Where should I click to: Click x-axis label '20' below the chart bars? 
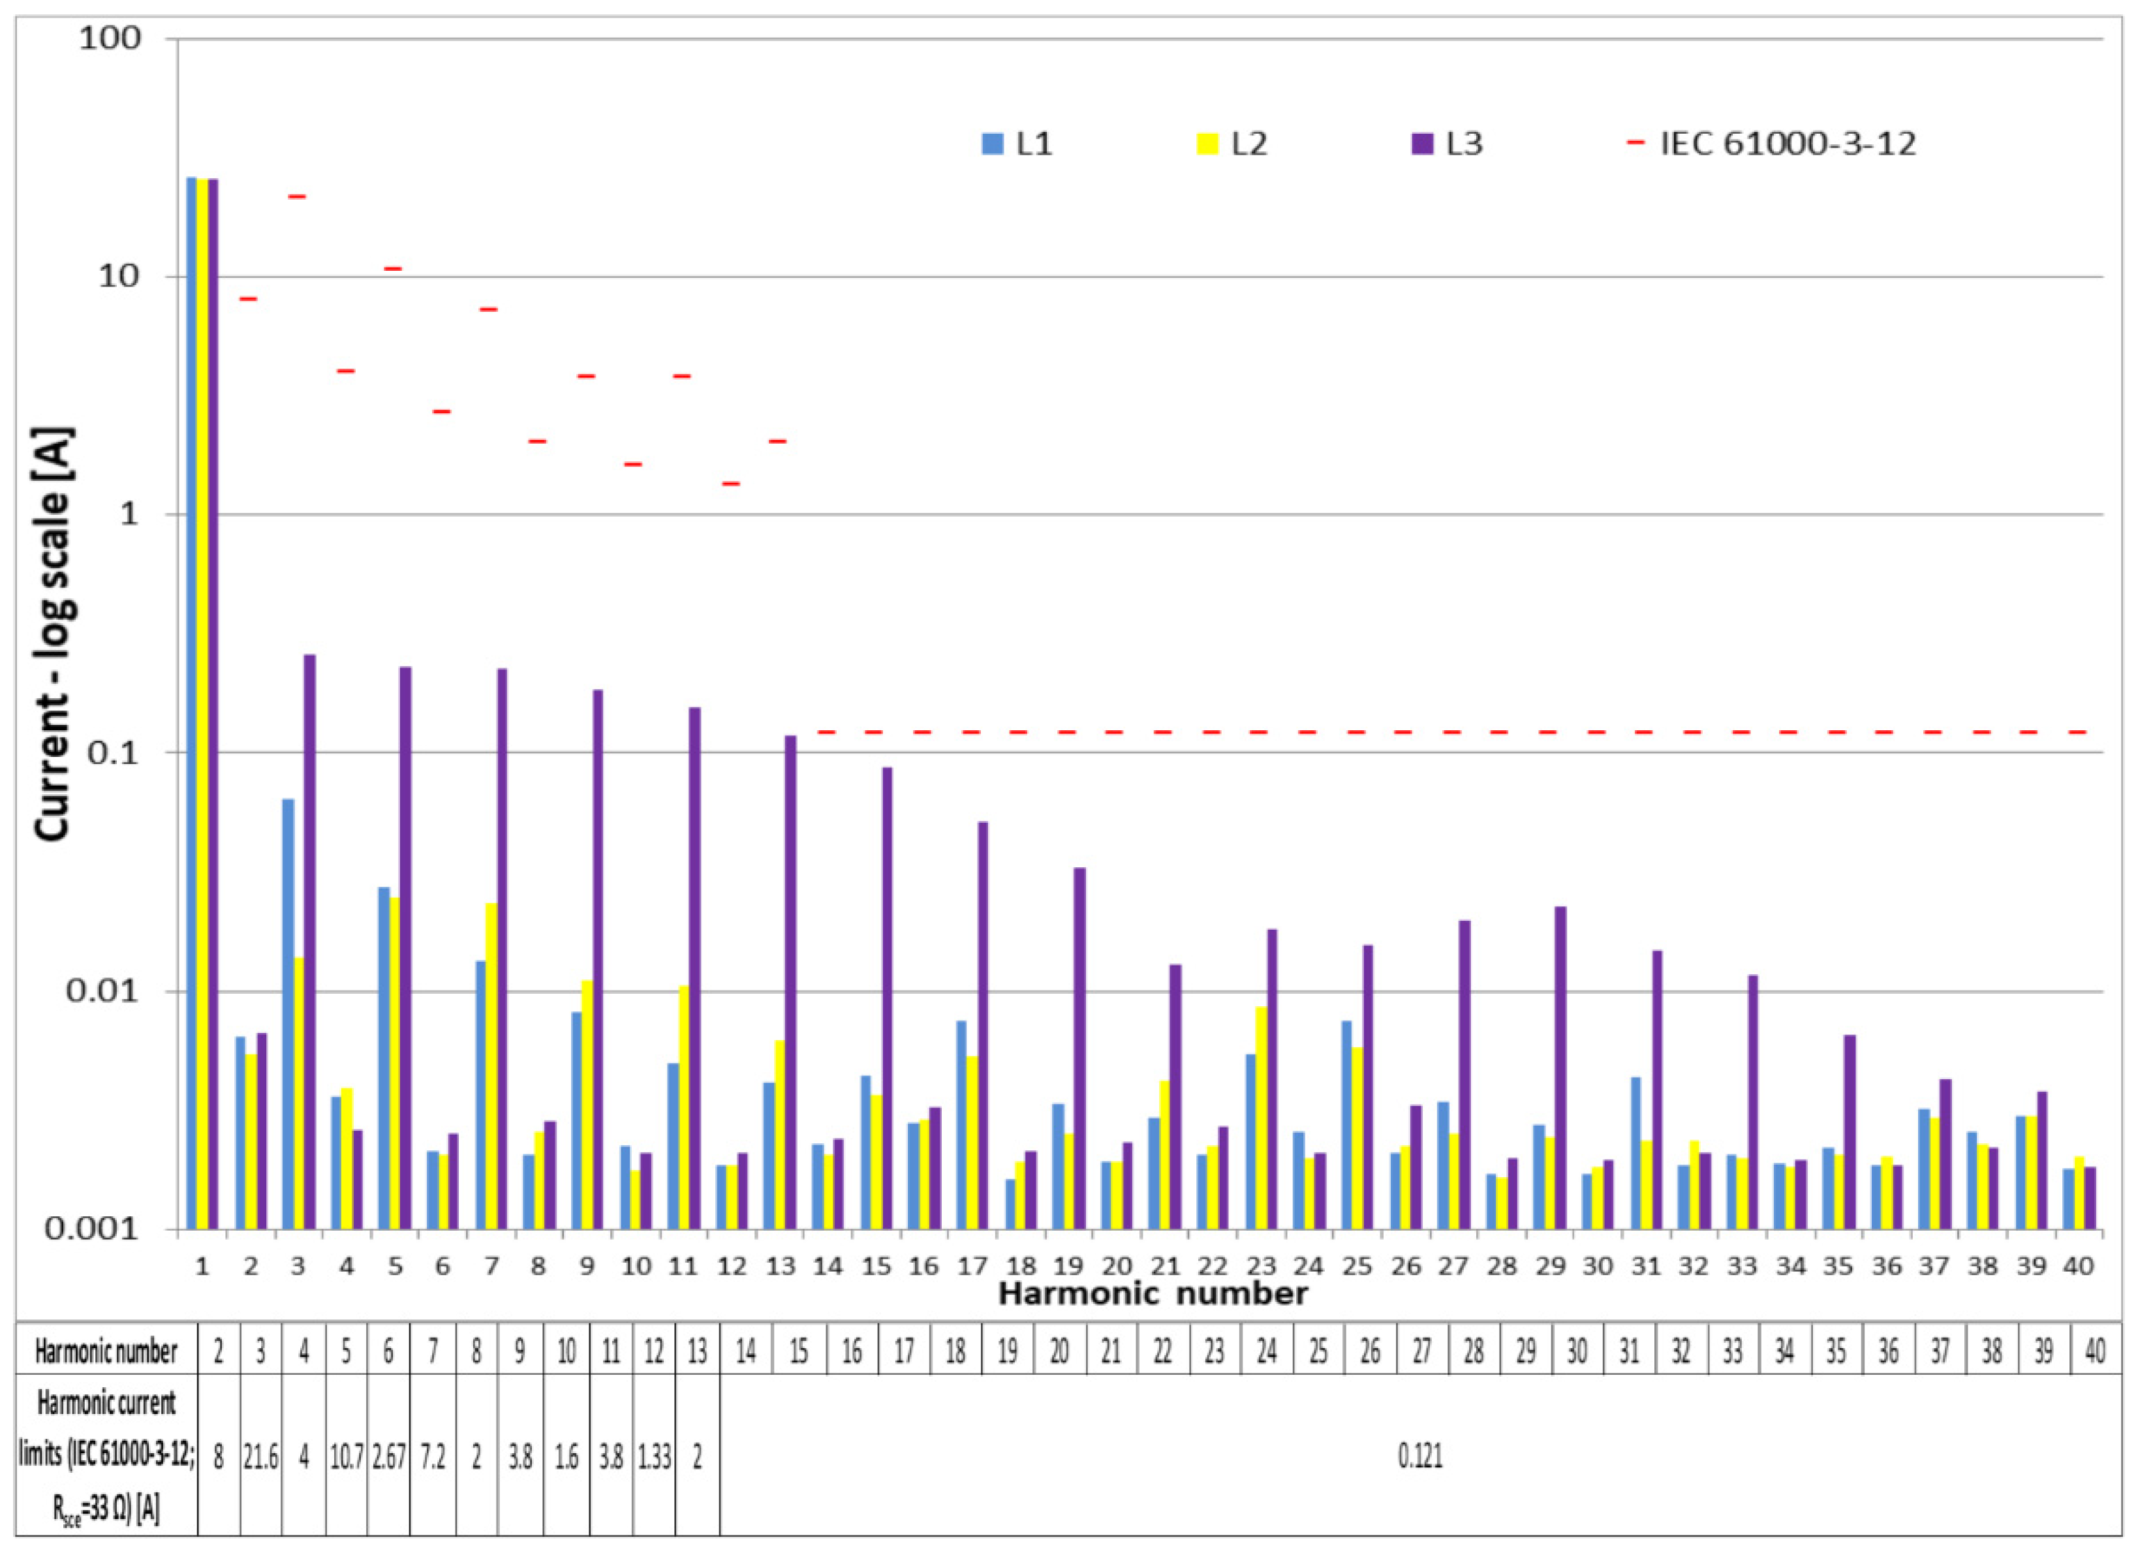(x=1117, y=1266)
